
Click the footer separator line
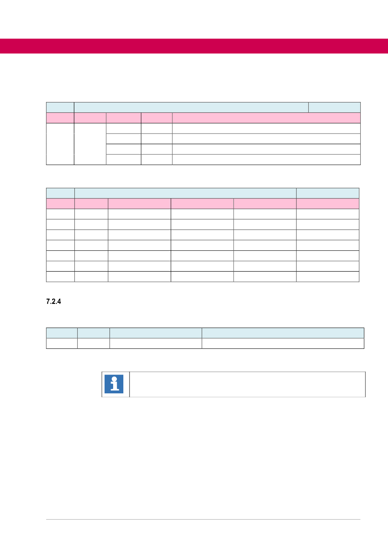pyautogui.click(x=203, y=520)
